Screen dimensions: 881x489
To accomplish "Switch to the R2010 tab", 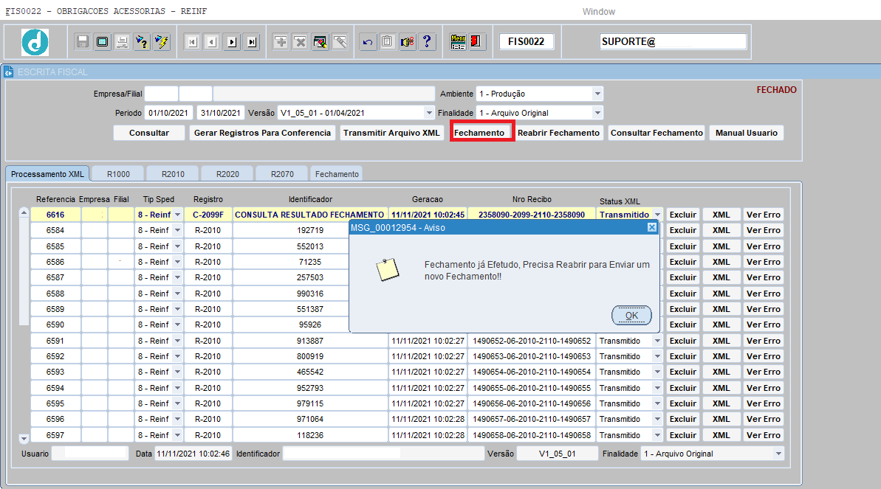I will click(173, 174).
